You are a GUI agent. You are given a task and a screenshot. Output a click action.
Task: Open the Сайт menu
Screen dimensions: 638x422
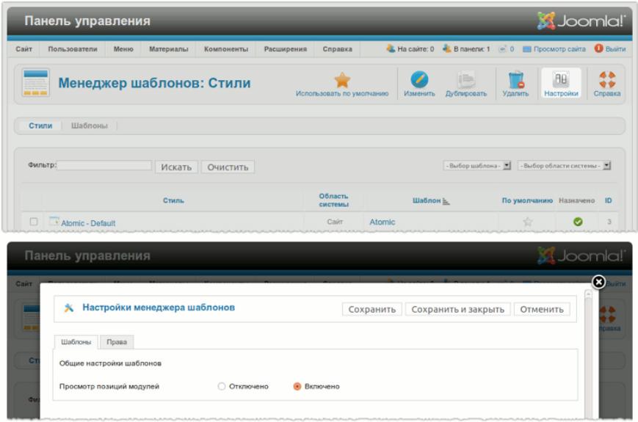point(23,49)
